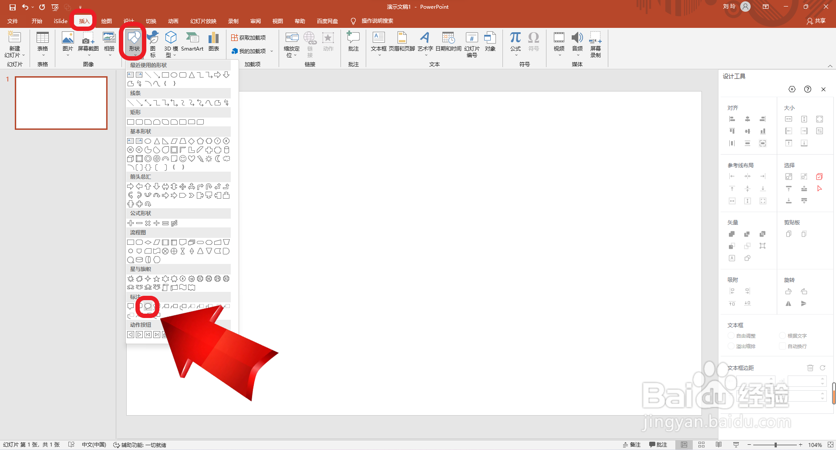This screenshot has height=450, width=836.
Task: Switch to the 动画 animations tab
Action: tap(173, 21)
